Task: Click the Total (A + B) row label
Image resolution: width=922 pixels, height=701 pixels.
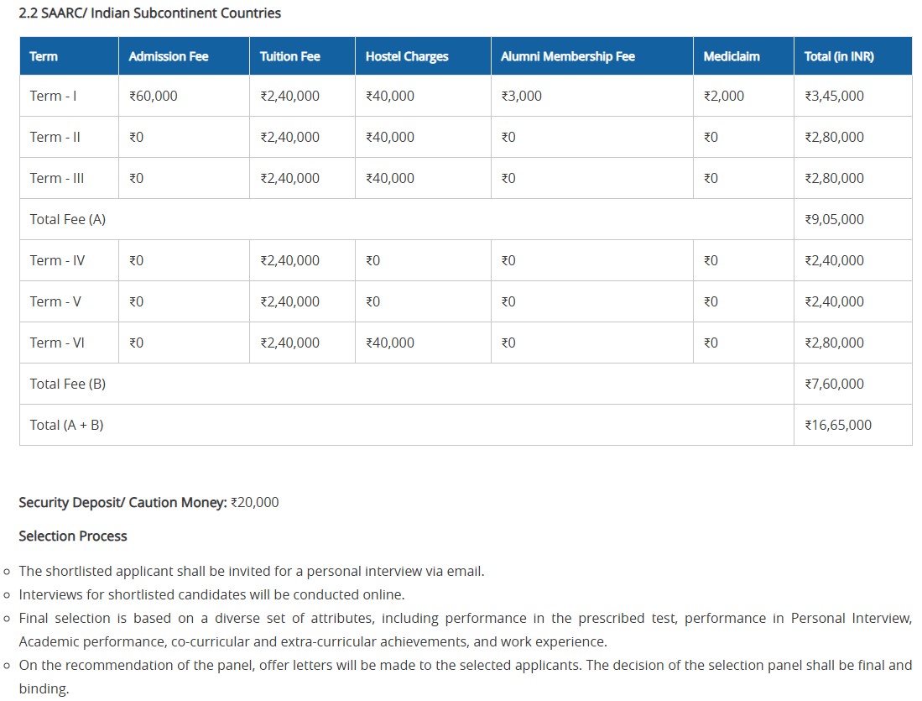Action: coord(67,425)
